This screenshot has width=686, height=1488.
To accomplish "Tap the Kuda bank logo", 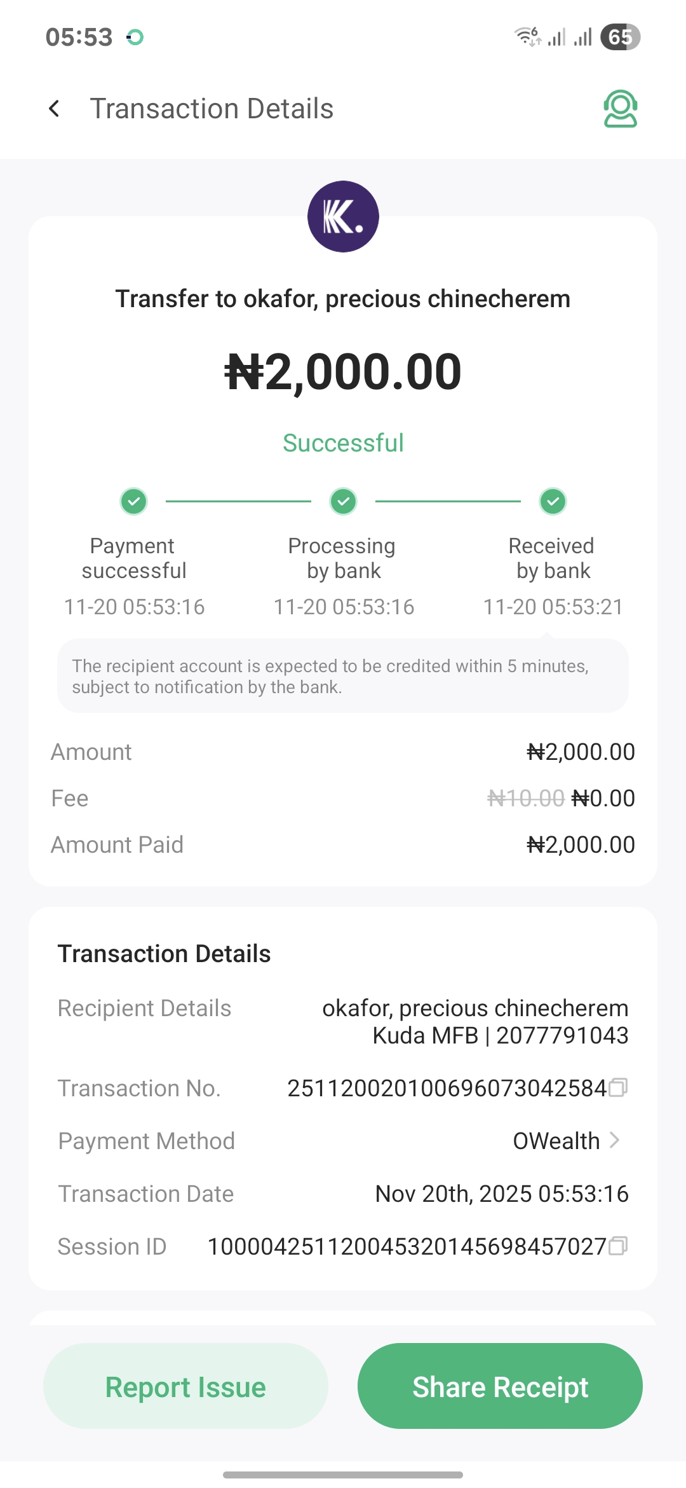I will [x=343, y=217].
